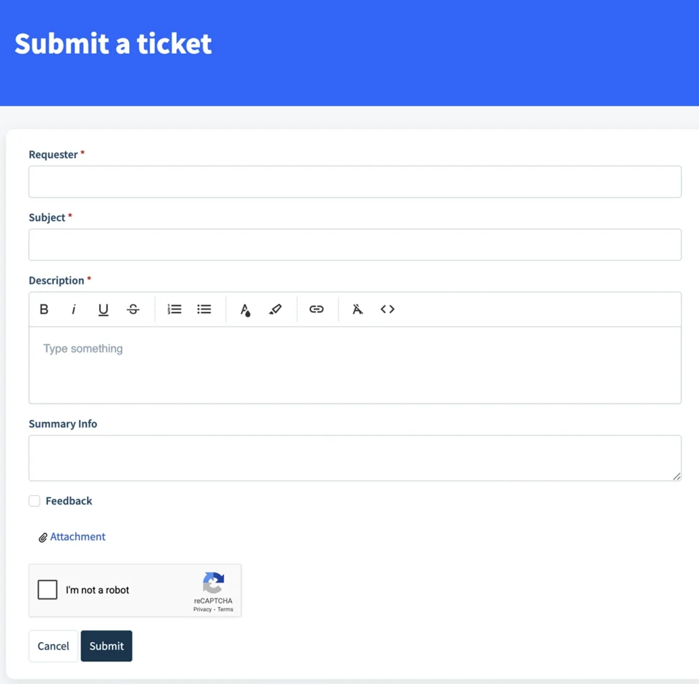Screen dimensions: 699x684
Task: Select the underline formatting icon
Action: 103,309
